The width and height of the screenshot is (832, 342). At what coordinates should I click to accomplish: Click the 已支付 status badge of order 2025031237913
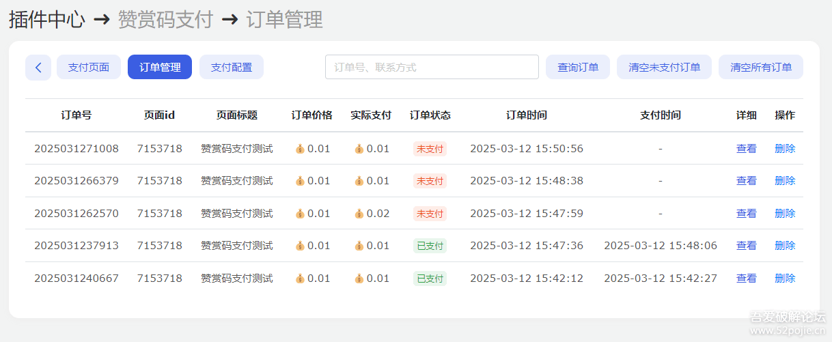tap(430, 246)
